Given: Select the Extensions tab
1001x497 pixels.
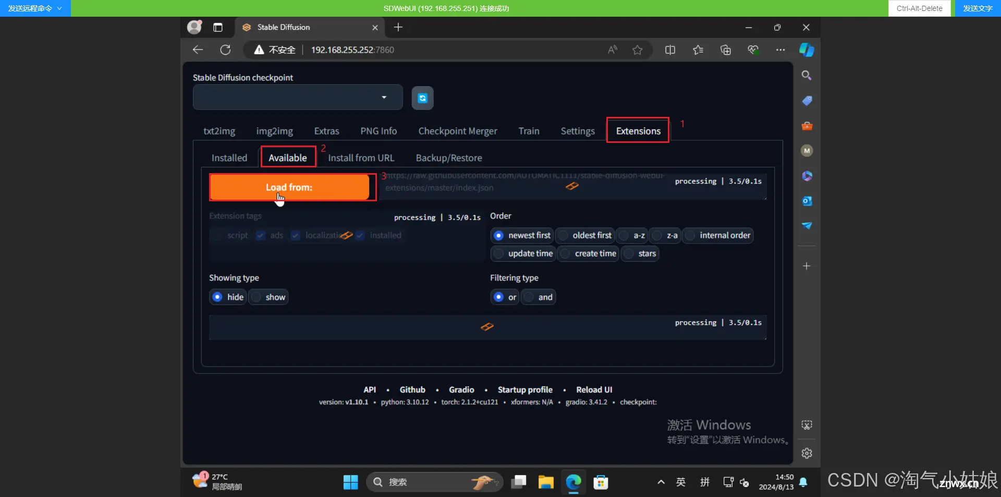Looking at the screenshot, I should click(x=638, y=131).
